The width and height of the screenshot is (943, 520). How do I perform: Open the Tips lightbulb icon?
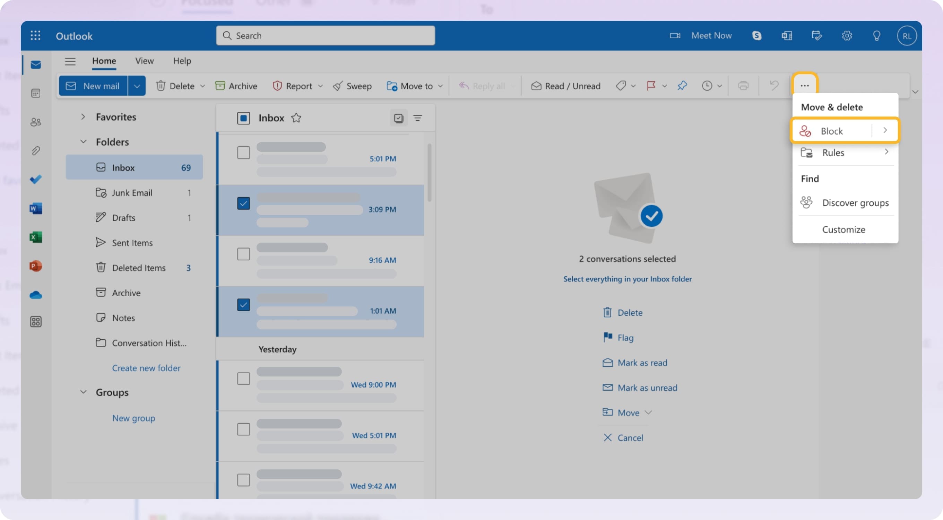click(877, 35)
